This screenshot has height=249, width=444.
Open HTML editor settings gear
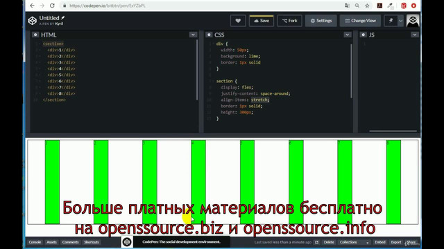[35, 35]
